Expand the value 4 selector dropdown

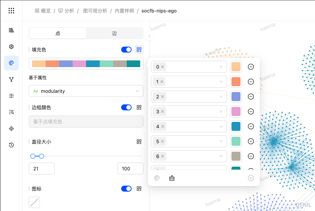pyautogui.click(x=189, y=126)
